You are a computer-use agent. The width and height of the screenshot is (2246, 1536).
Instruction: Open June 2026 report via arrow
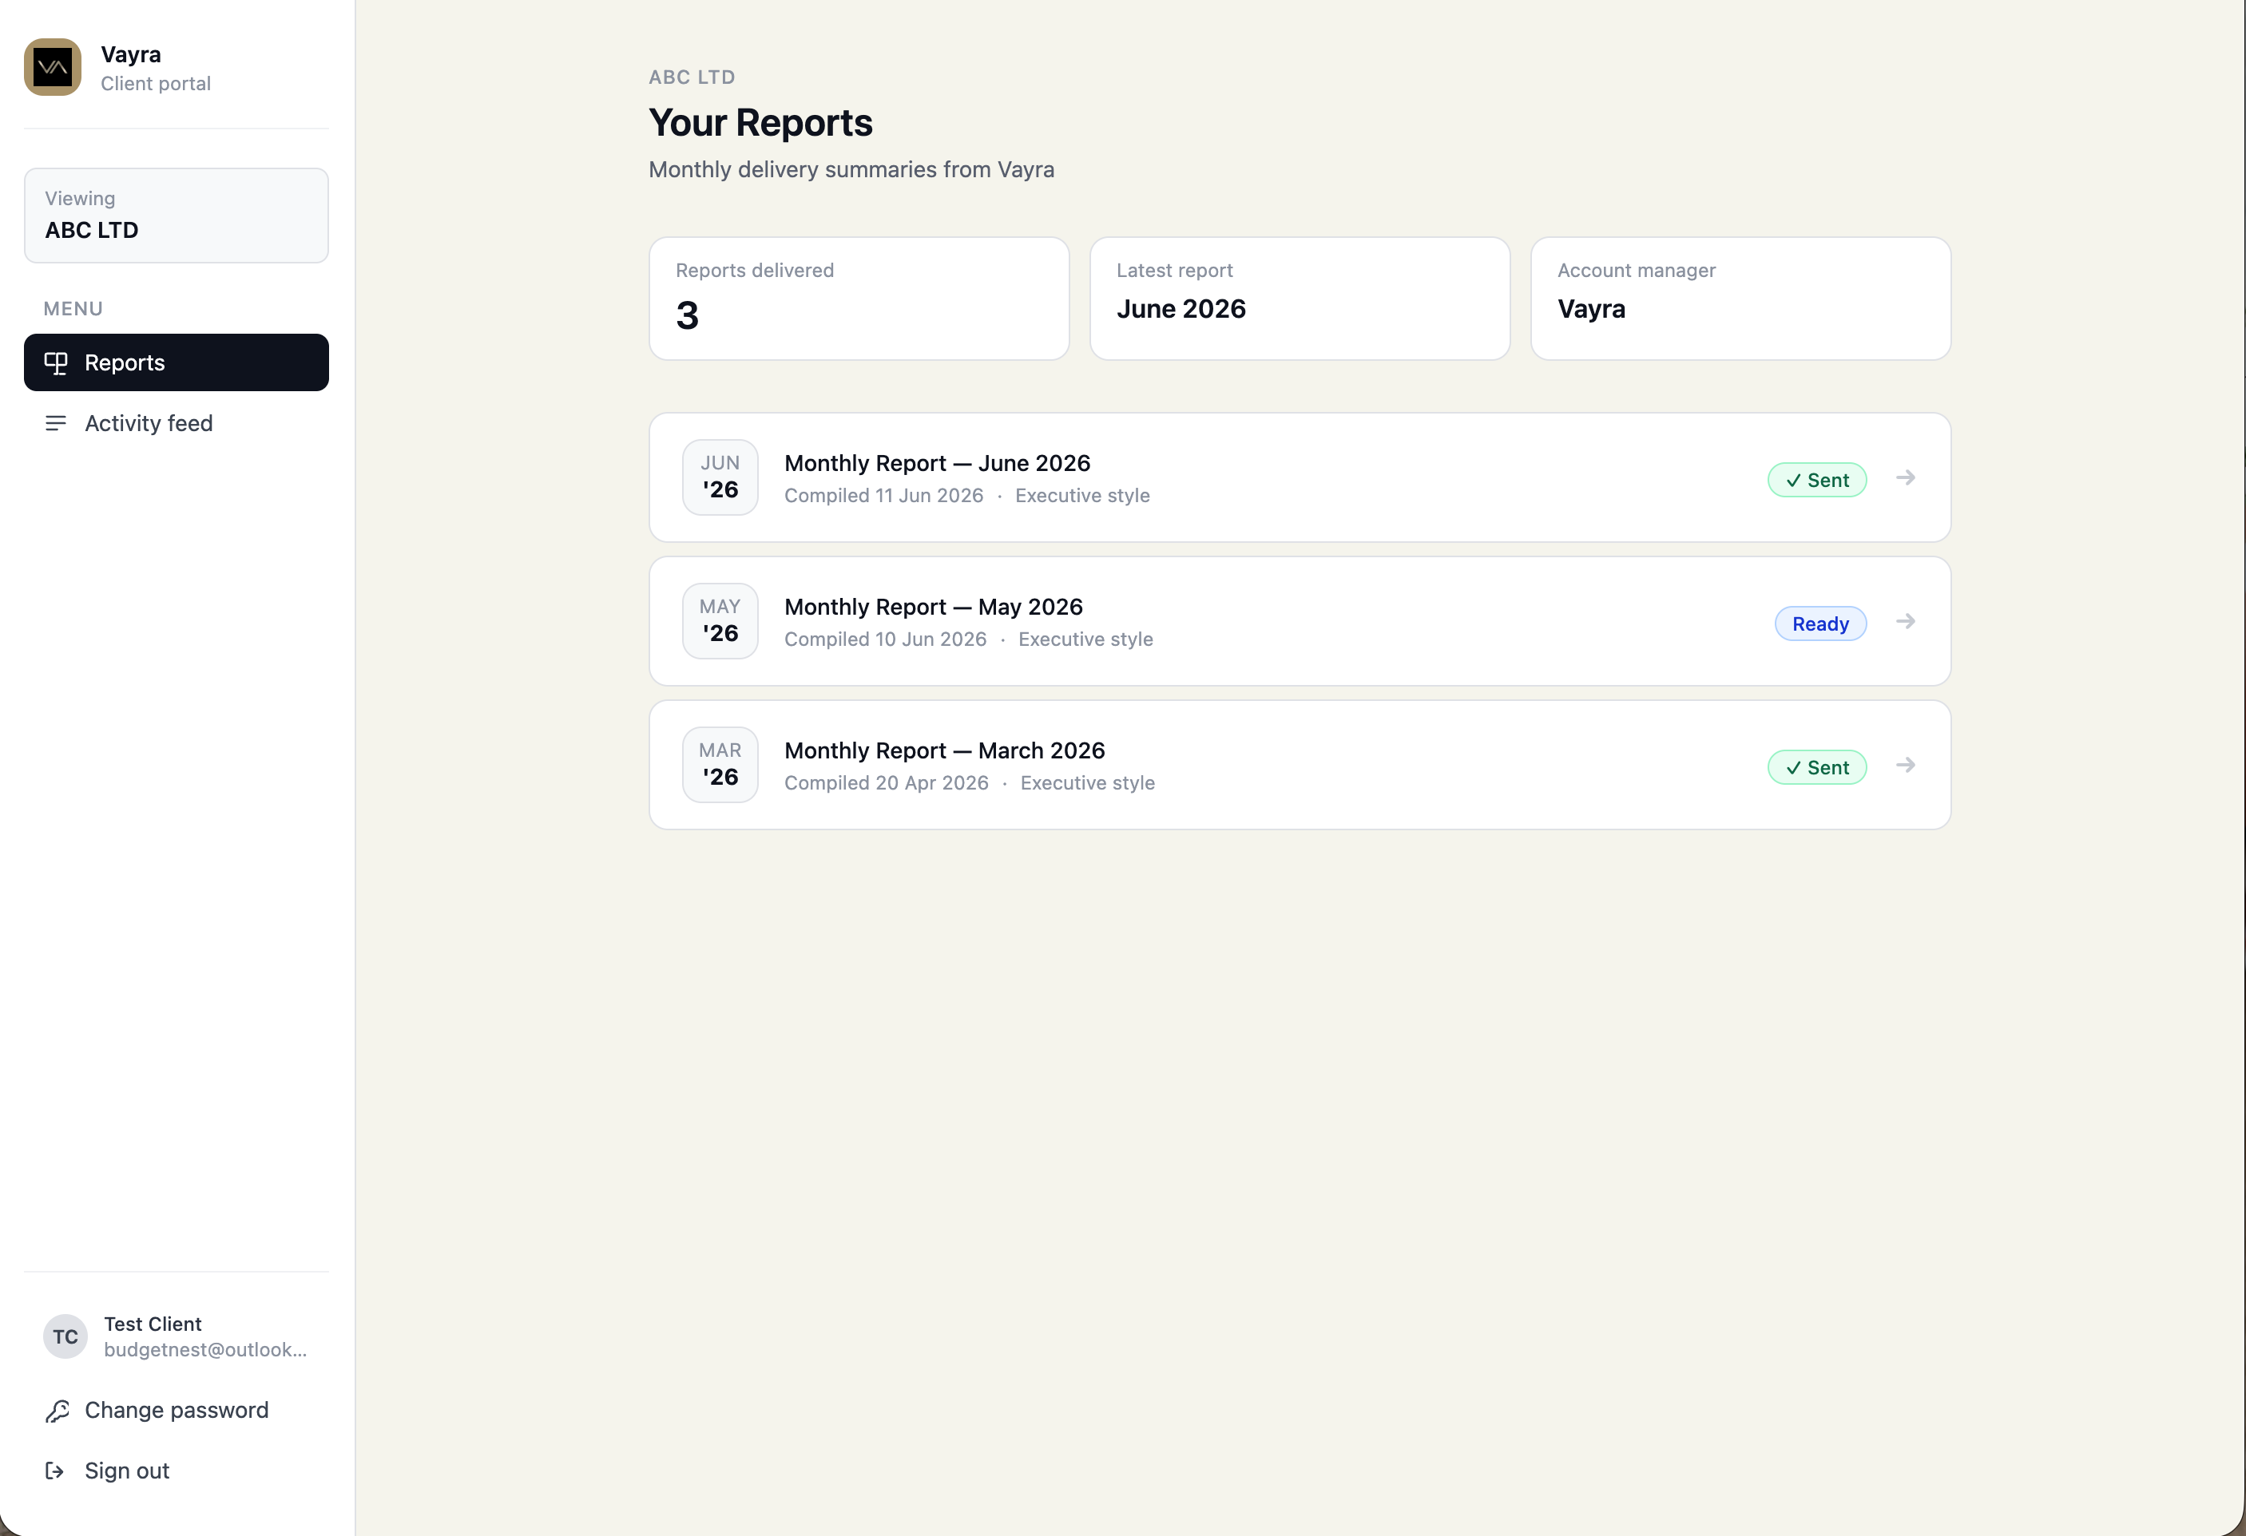[x=1906, y=477]
